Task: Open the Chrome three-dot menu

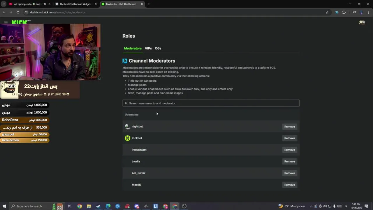Action: [x=369, y=12]
